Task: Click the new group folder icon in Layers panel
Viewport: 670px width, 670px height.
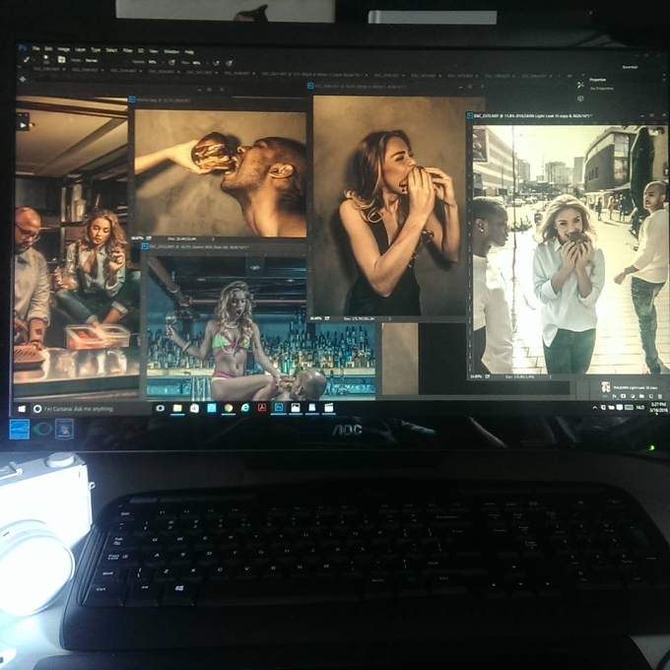Action: coord(641,397)
